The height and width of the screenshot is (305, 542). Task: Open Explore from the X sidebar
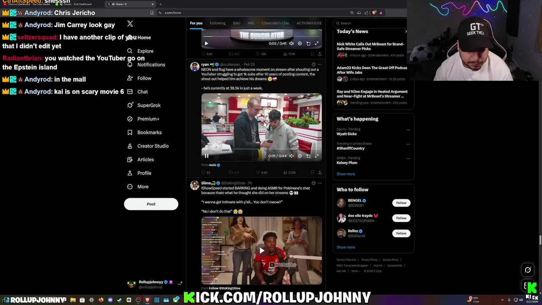click(x=140, y=51)
